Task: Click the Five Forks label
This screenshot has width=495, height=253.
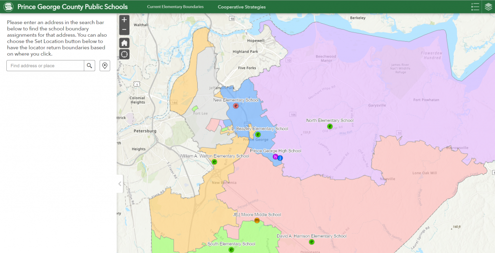Action: 247,68
